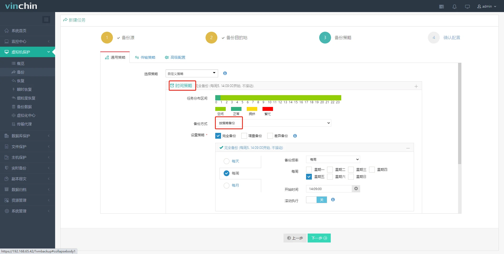This screenshot has height=254, width=504.
Task: Click info icon beside 选择策略 dropdown
Action: point(225,73)
